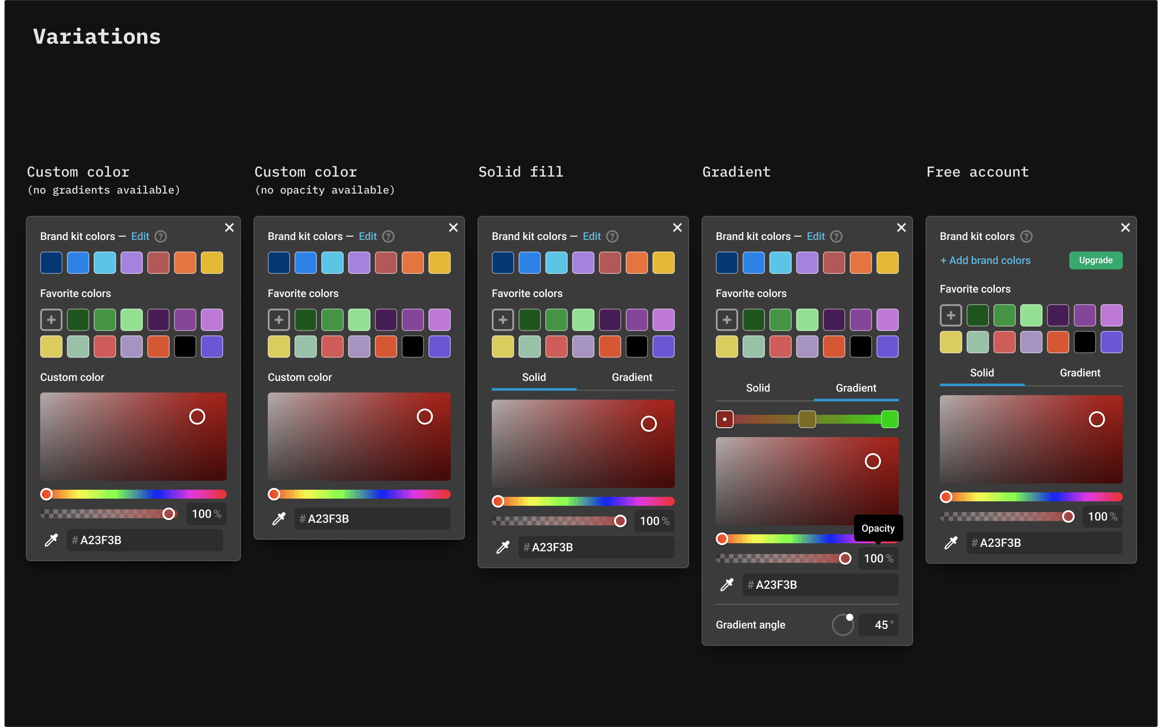Click hex field in no-opacity Custom color panel
The height and width of the screenshot is (727, 1163).
372,519
